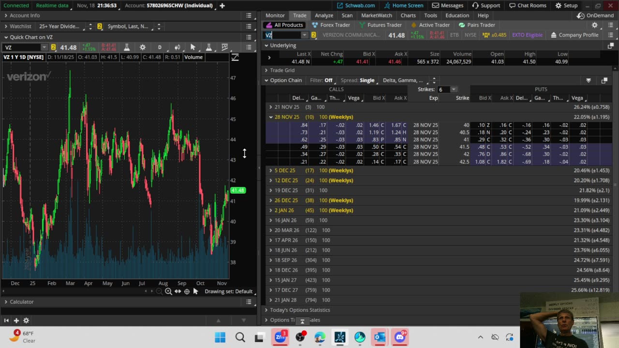
Task: Toggle OnDemand mode
Action: tap(594, 15)
